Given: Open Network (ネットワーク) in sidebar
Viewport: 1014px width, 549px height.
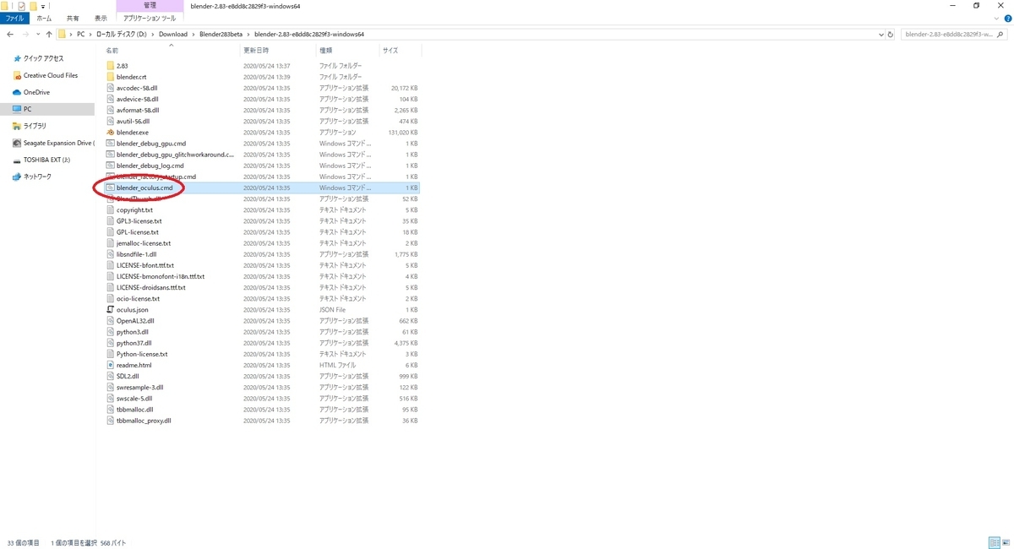Looking at the screenshot, I should pyautogui.click(x=32, y=177).
